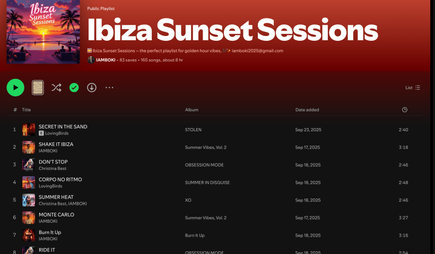Screen dimensions: 435x254
Task: Sort tracks by Title column header
Action: [27, 110]
